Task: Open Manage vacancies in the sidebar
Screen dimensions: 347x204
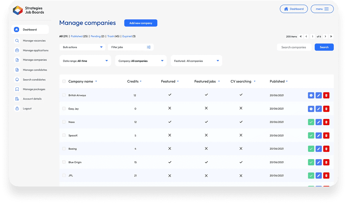Action: click(x=34, y=41)
